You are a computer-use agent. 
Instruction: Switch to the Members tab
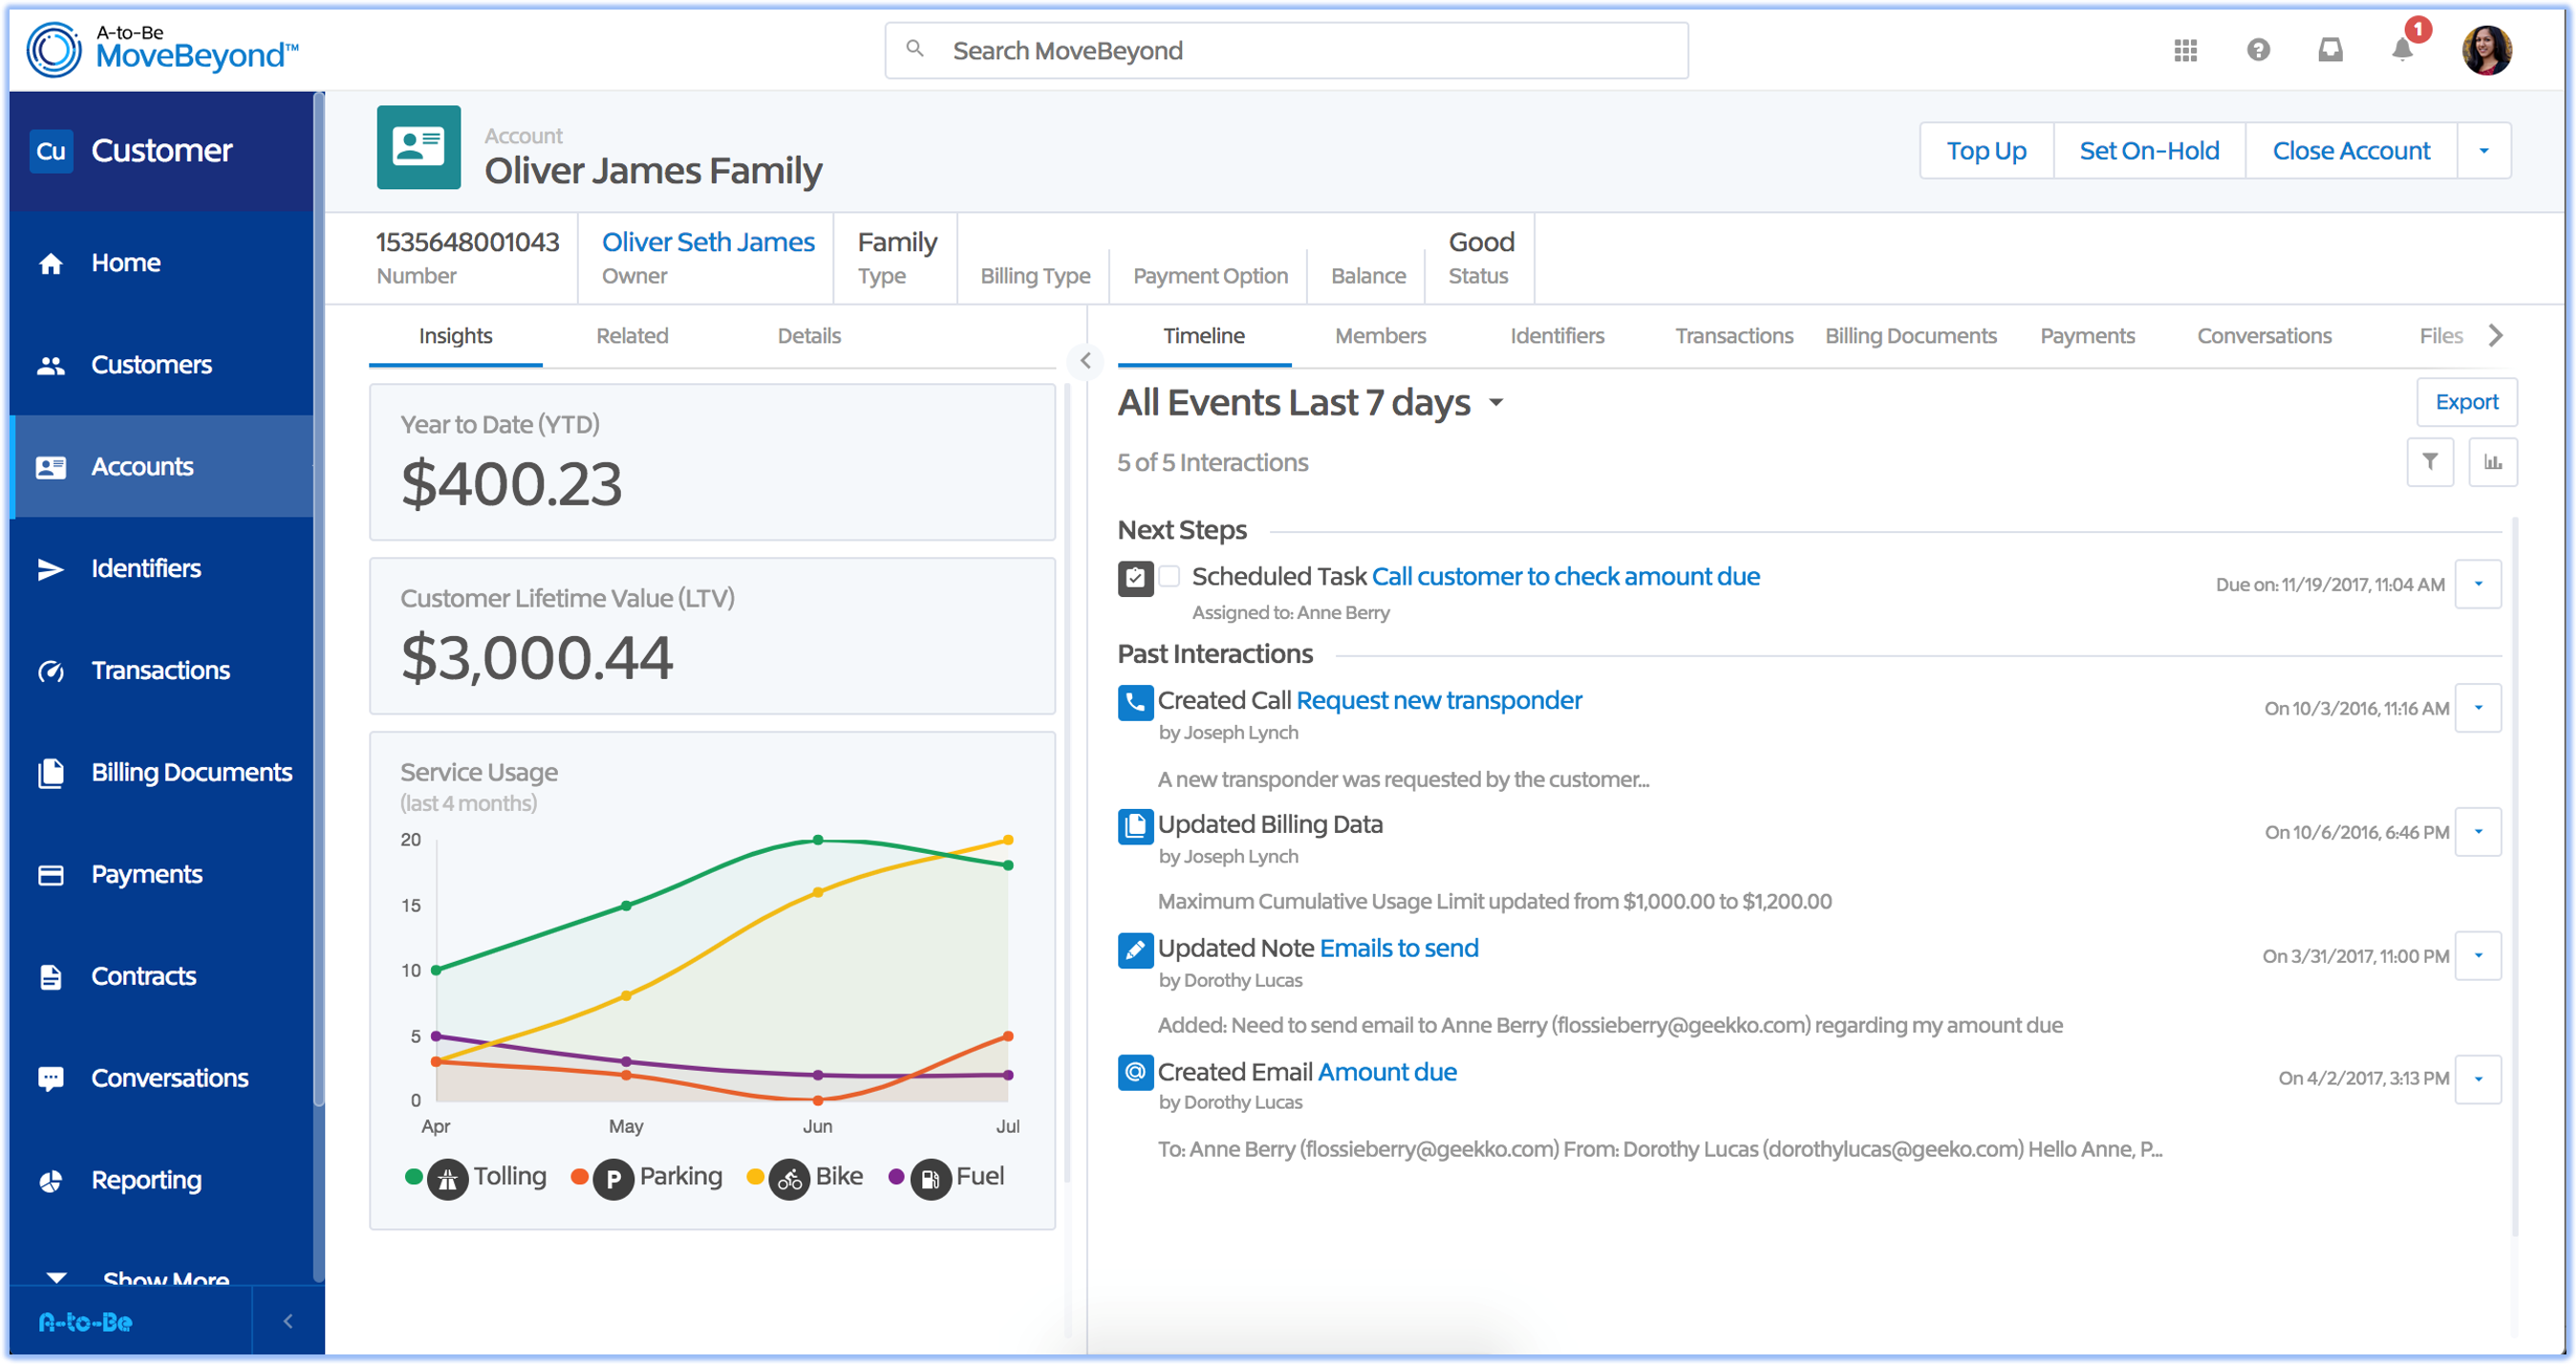click(x=1380, y=336)
